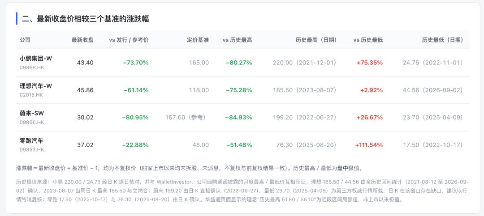Click the −80.95% value for 蔚来-SW
Image resolution: width=484 pixels, height=216 pixels.
[135, 118]
